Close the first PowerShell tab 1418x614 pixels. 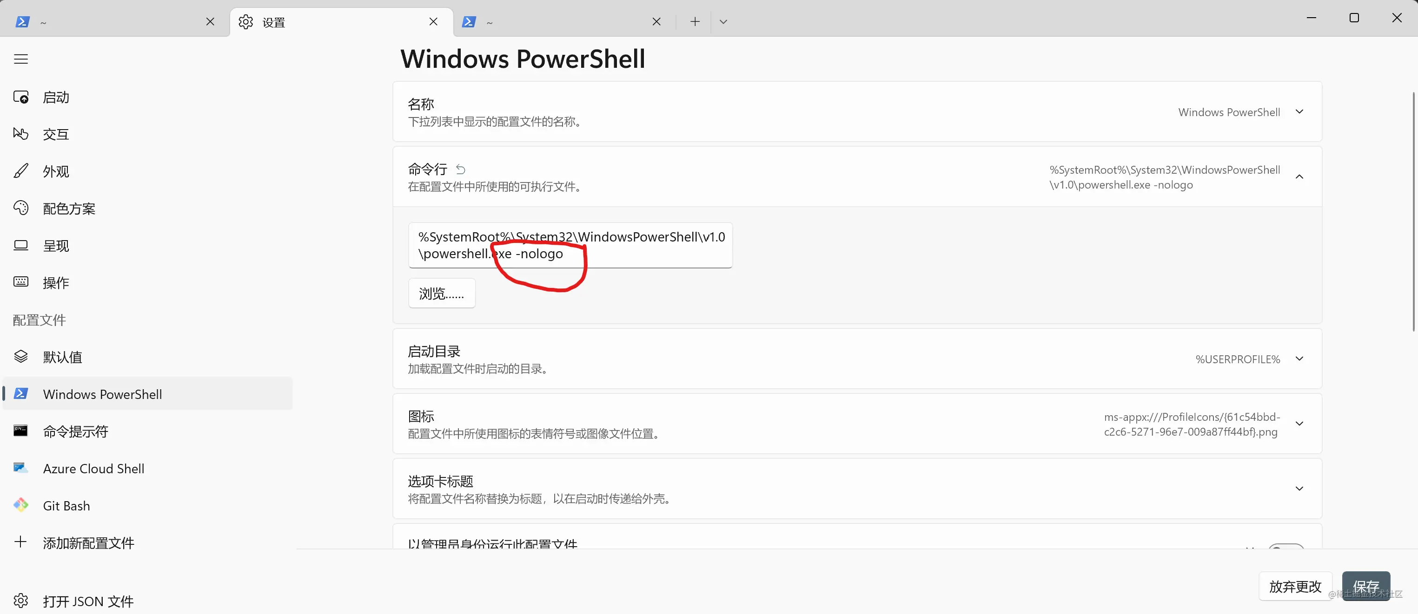[210, 21]
